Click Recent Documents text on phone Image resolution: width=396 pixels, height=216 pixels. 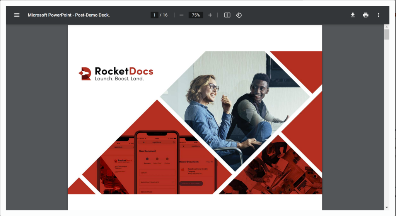click(189, 162)
